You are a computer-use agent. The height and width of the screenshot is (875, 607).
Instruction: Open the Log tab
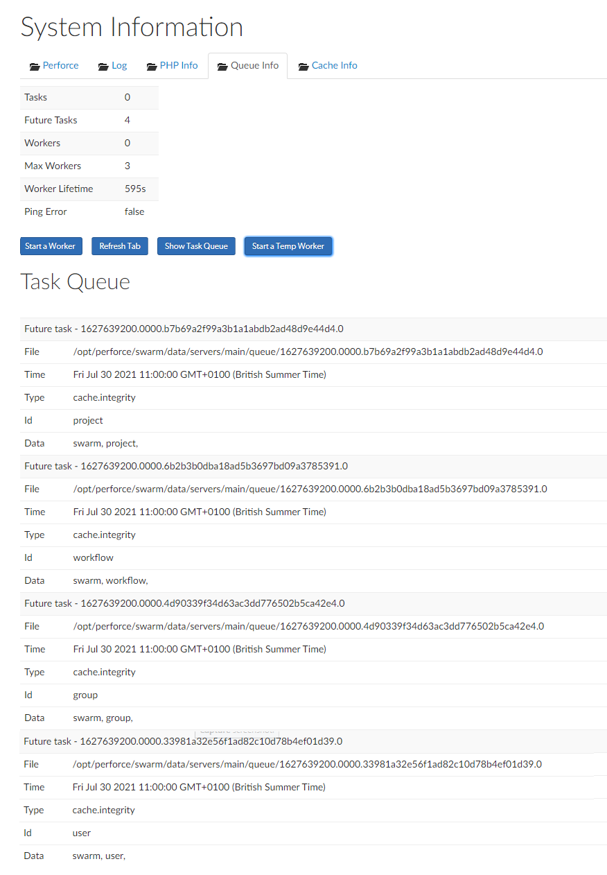tap(119, 65)
